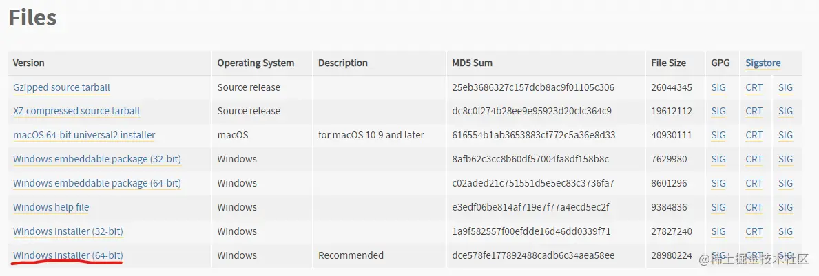This screenshot has height=276, width=819.
Task: Open GPG SIG for Windows embeddable 32-bit
Action: (x=718, y=159)
